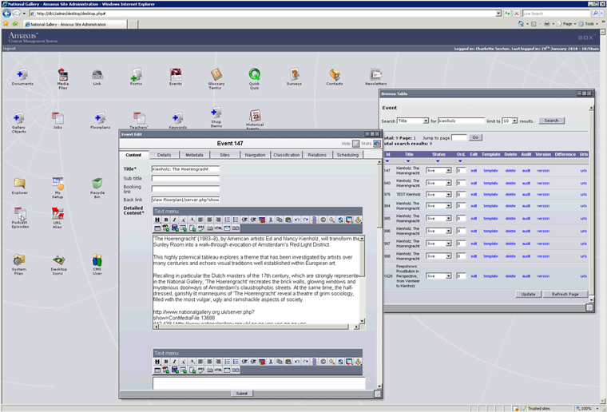Click the Refresh Page button

(x=565, y=294)
